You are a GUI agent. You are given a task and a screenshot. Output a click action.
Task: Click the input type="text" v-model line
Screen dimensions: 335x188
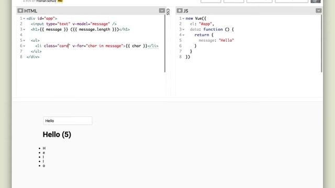[73, 24]
